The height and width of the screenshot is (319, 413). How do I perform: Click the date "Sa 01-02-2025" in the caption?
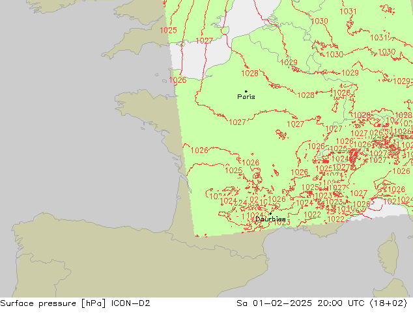[x=274, y=303]
